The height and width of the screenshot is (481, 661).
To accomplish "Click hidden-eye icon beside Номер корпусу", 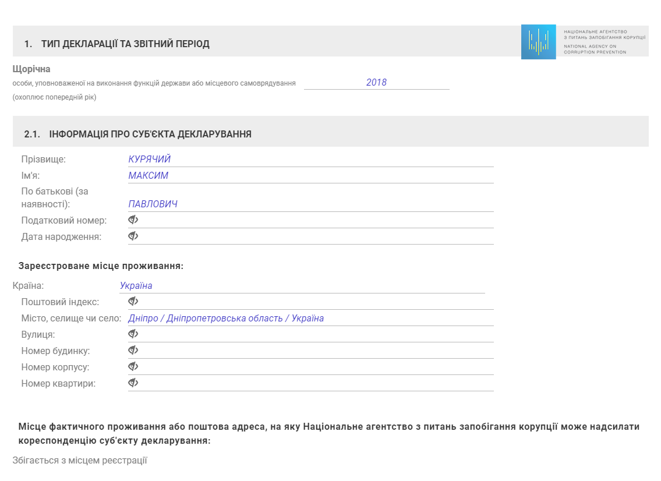I will click(x=133, y=367).
